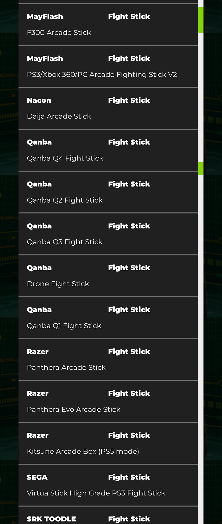Click the upper green scrollbar thumb
The height and width of the screenshot is (524, 222).
point(201,20)
